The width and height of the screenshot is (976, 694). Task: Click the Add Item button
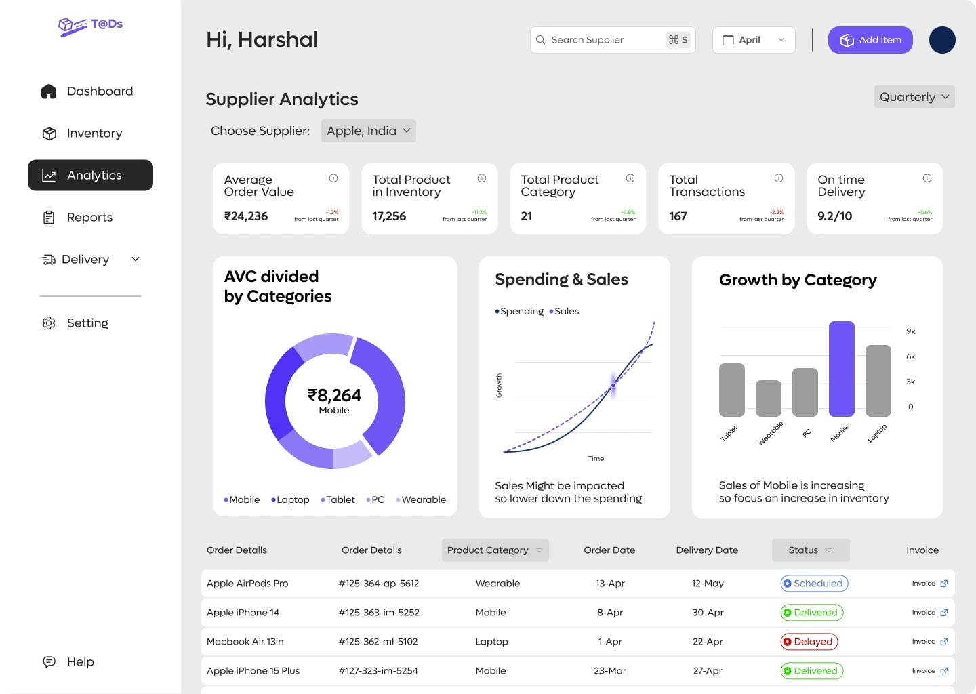(870, 40)
